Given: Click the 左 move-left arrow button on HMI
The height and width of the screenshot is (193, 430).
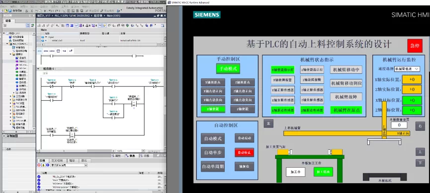Looking at the screenshot, I should tap(269, 124).
